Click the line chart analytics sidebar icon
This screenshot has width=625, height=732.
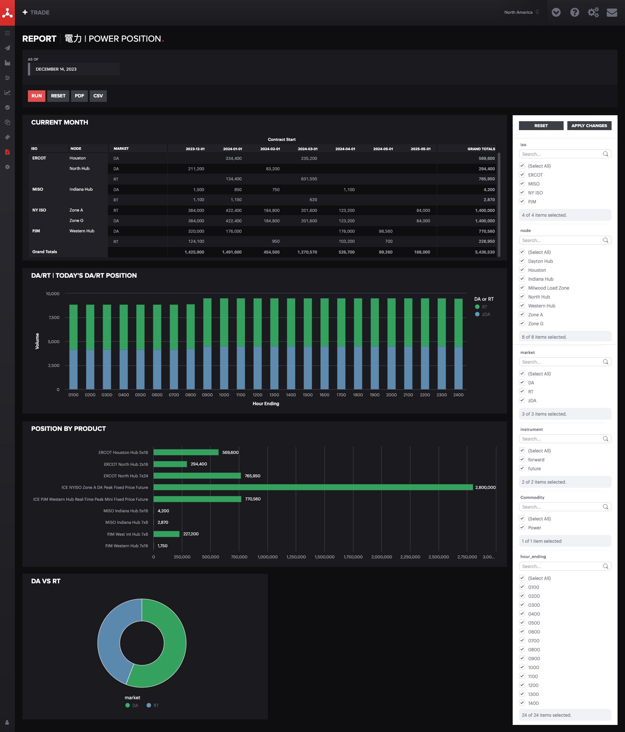click(x=7, y=92)
